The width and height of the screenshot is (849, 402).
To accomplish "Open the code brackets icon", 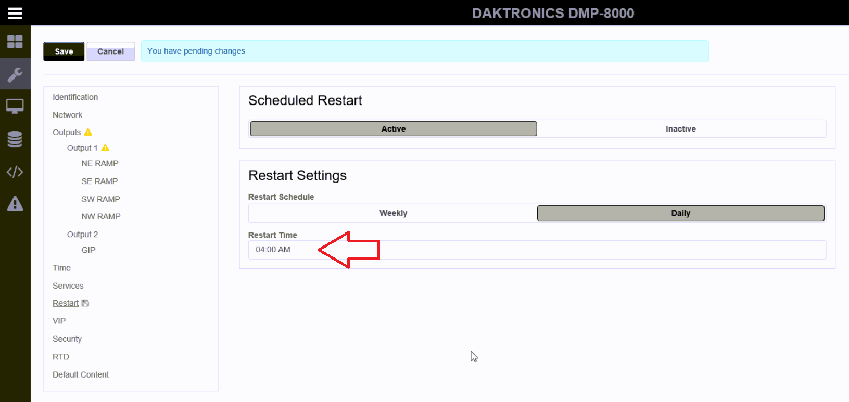I will pos(15,172).
